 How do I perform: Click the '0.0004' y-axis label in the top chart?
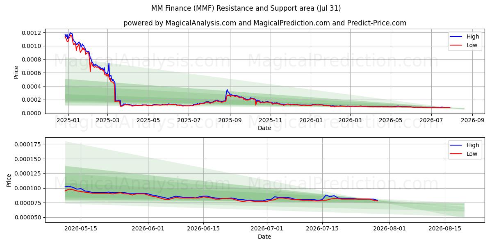click(31, 87)
